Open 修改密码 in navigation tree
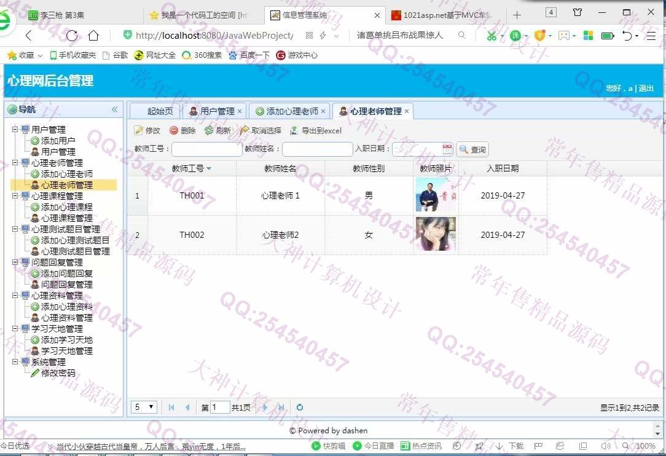This screenshot has width=666, height=456. point(58,373)
